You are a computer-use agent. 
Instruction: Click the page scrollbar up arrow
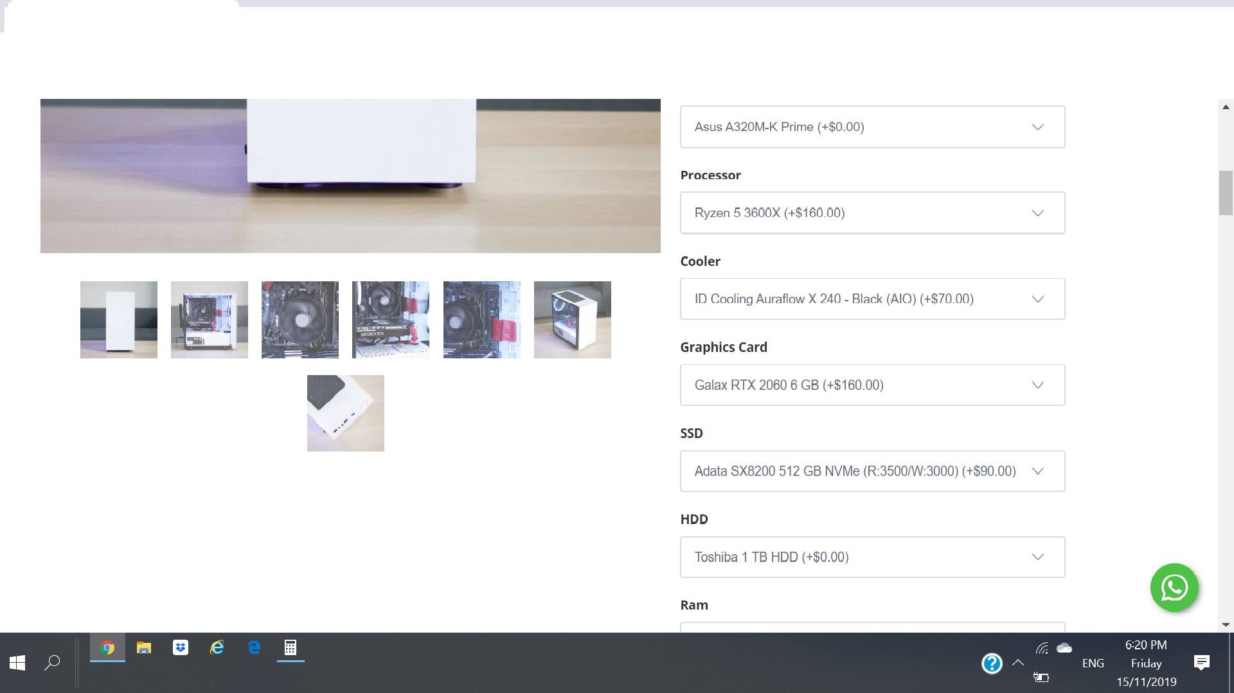(x=1226, y=107)
